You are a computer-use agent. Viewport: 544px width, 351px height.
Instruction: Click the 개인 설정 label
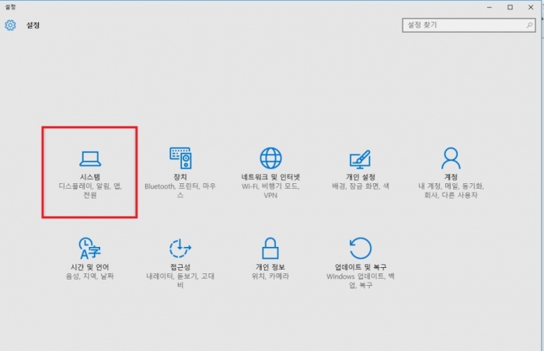tap(361, 177)
